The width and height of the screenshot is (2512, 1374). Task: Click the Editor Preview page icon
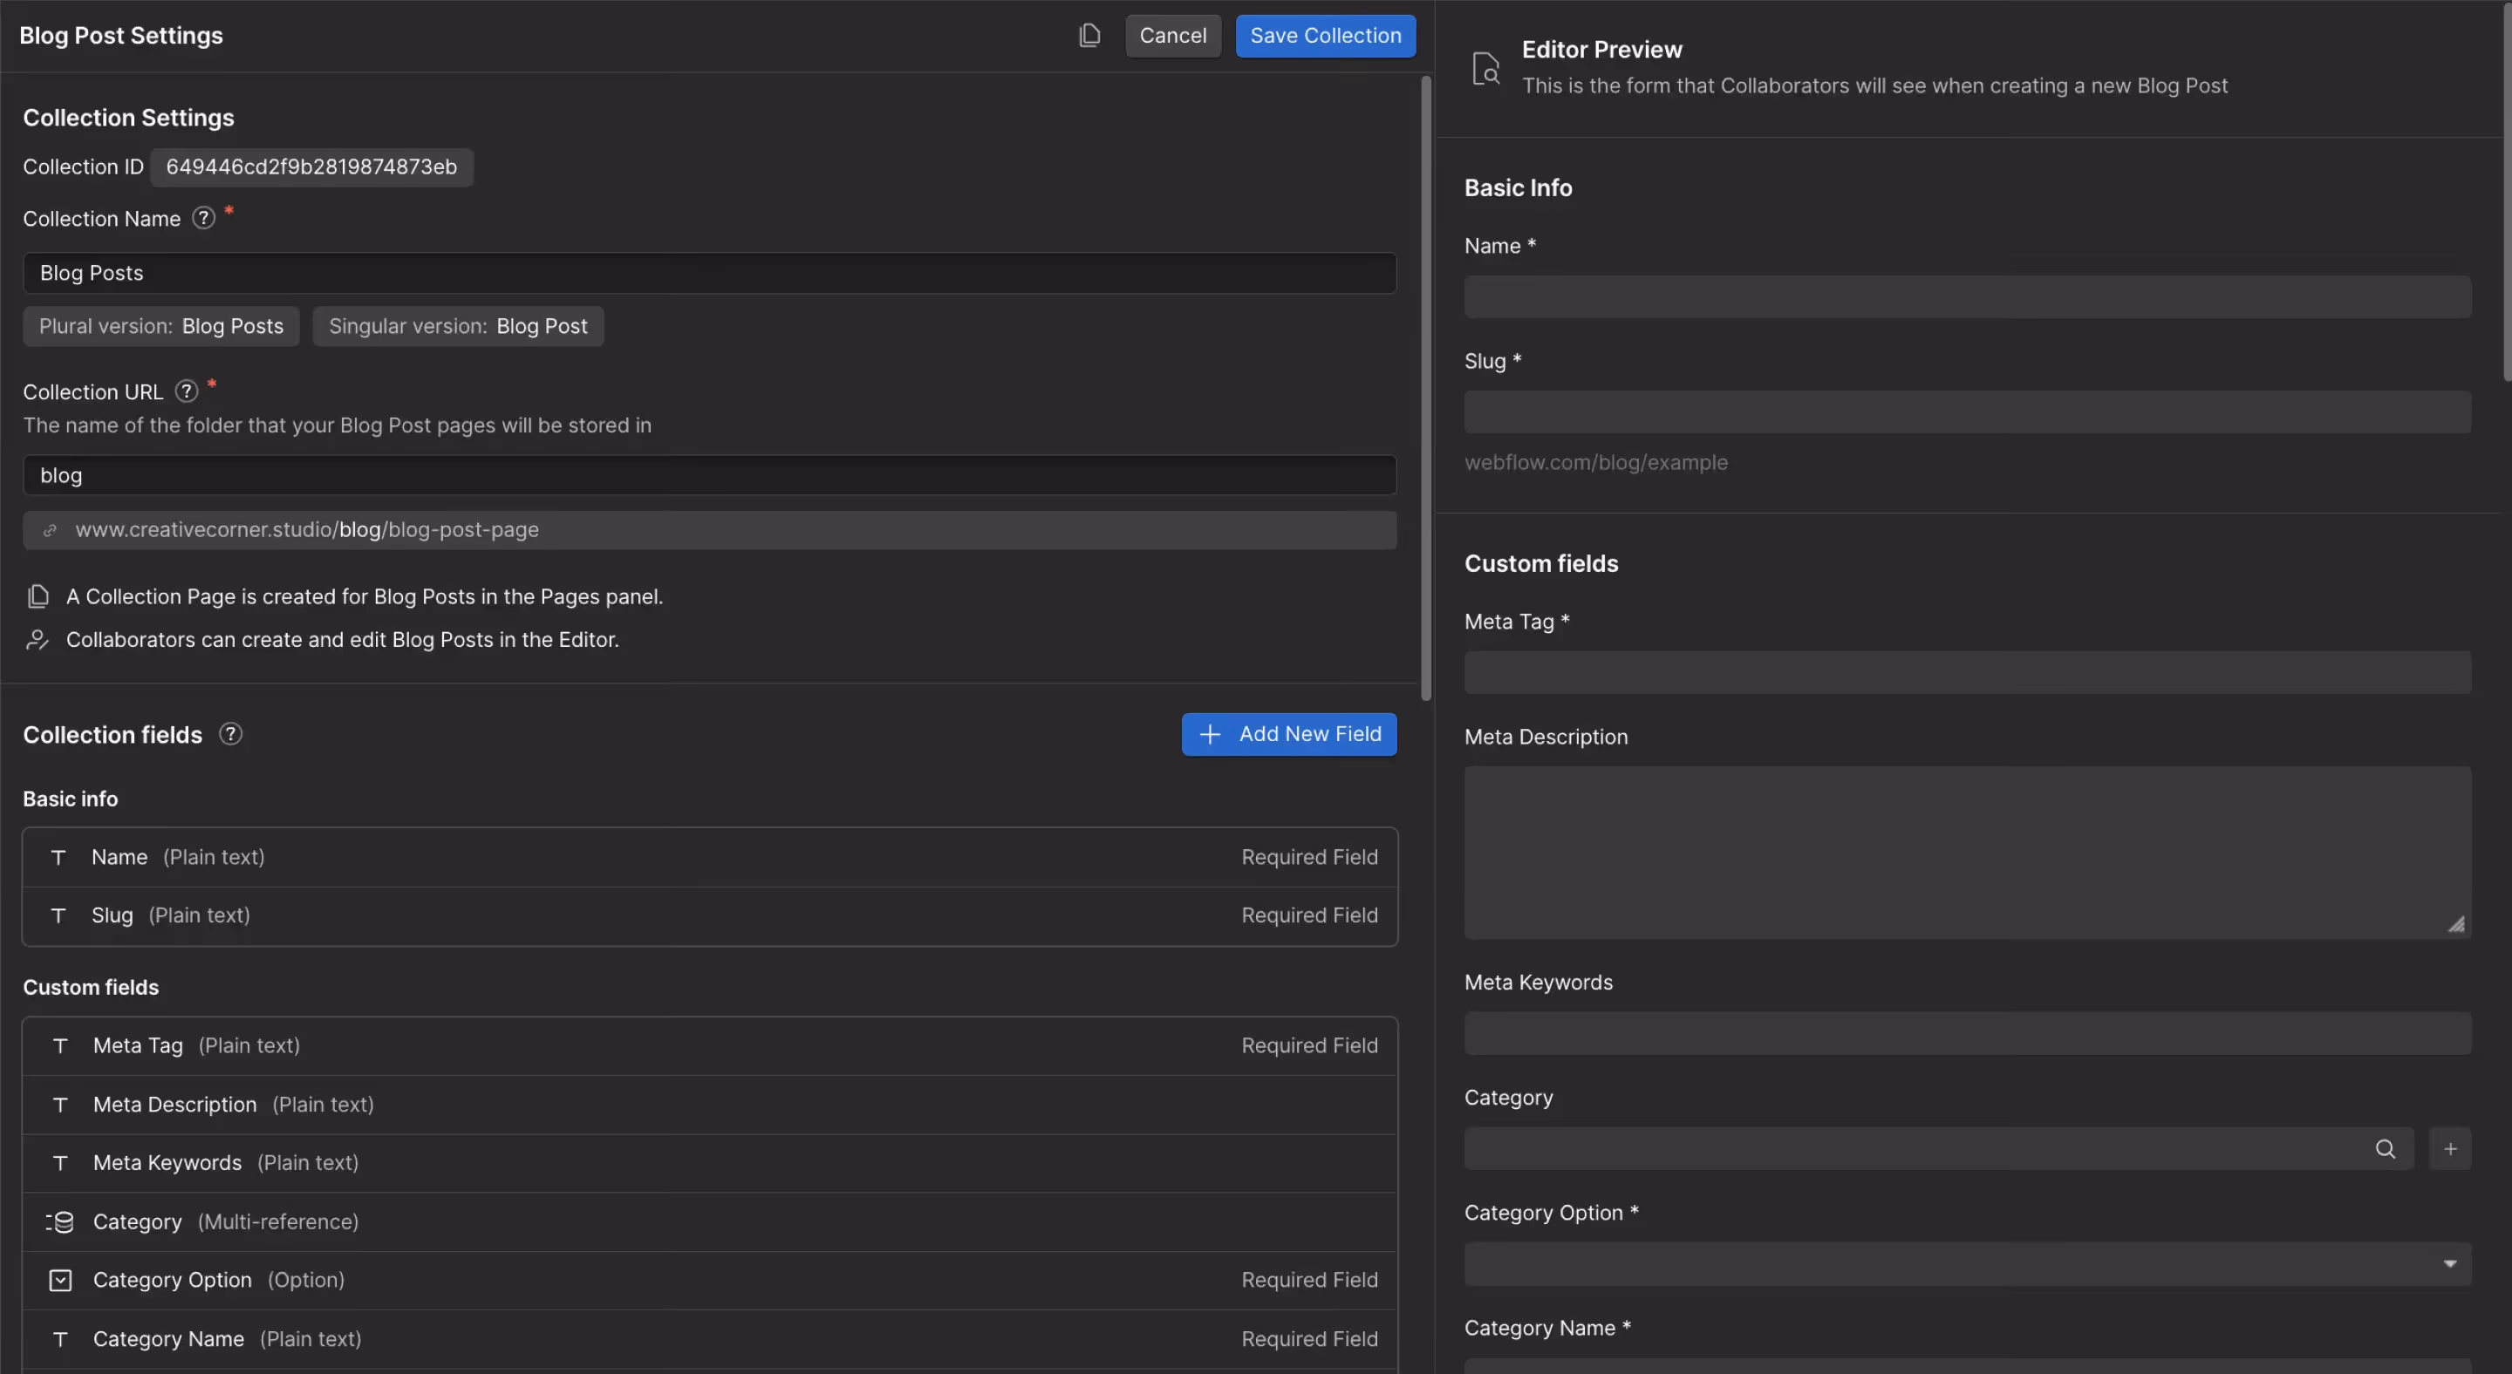(x=1485, y=68)
